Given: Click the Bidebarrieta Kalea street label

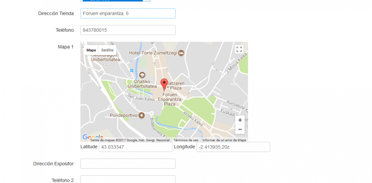Looking at the screenshot, I should [159, 128].
